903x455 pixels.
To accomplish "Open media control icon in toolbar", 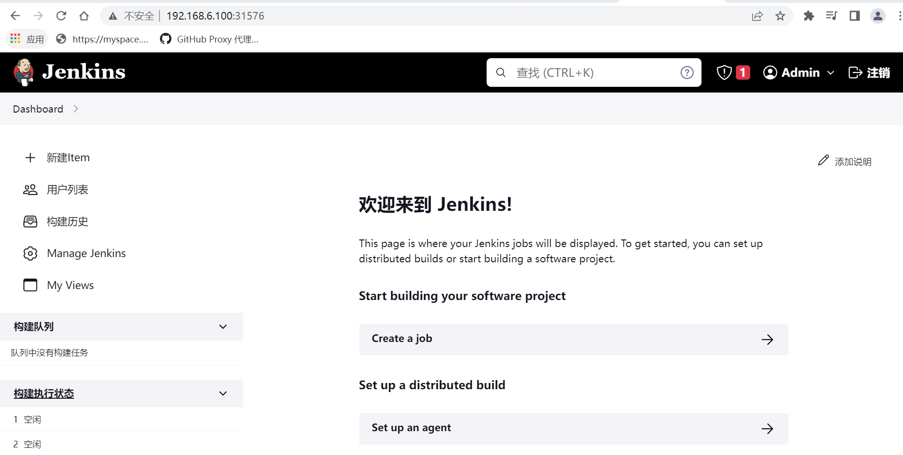I will click(831, 16).
